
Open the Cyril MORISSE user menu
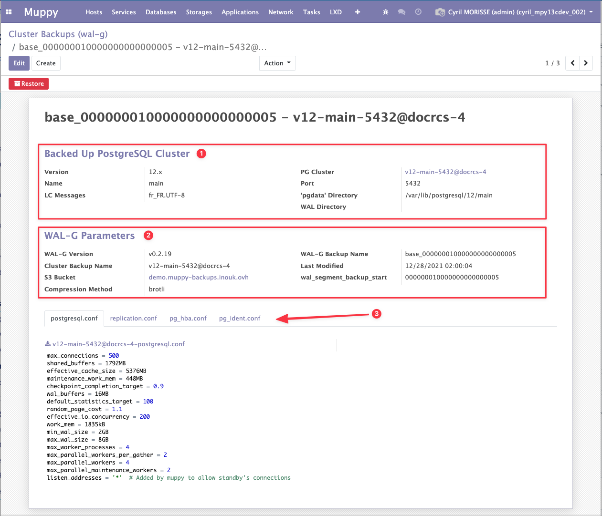point(514,12)
